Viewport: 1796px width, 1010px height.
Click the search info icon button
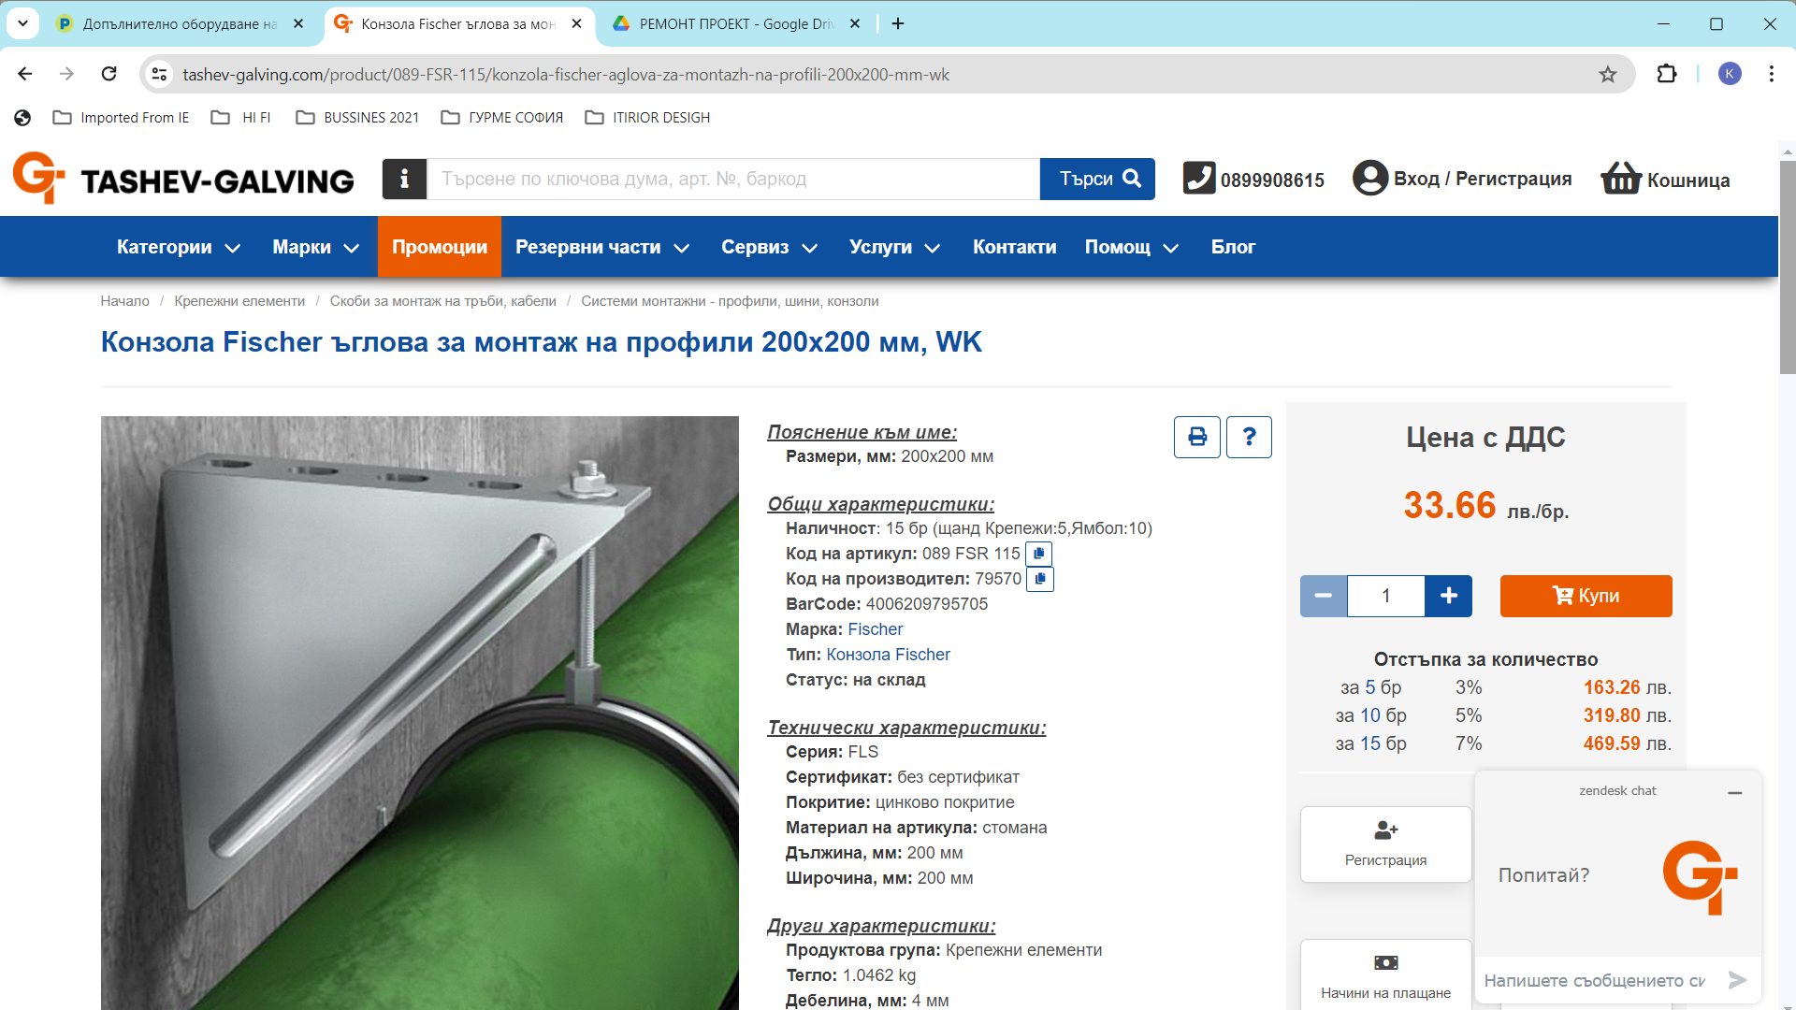click(404, 179)
